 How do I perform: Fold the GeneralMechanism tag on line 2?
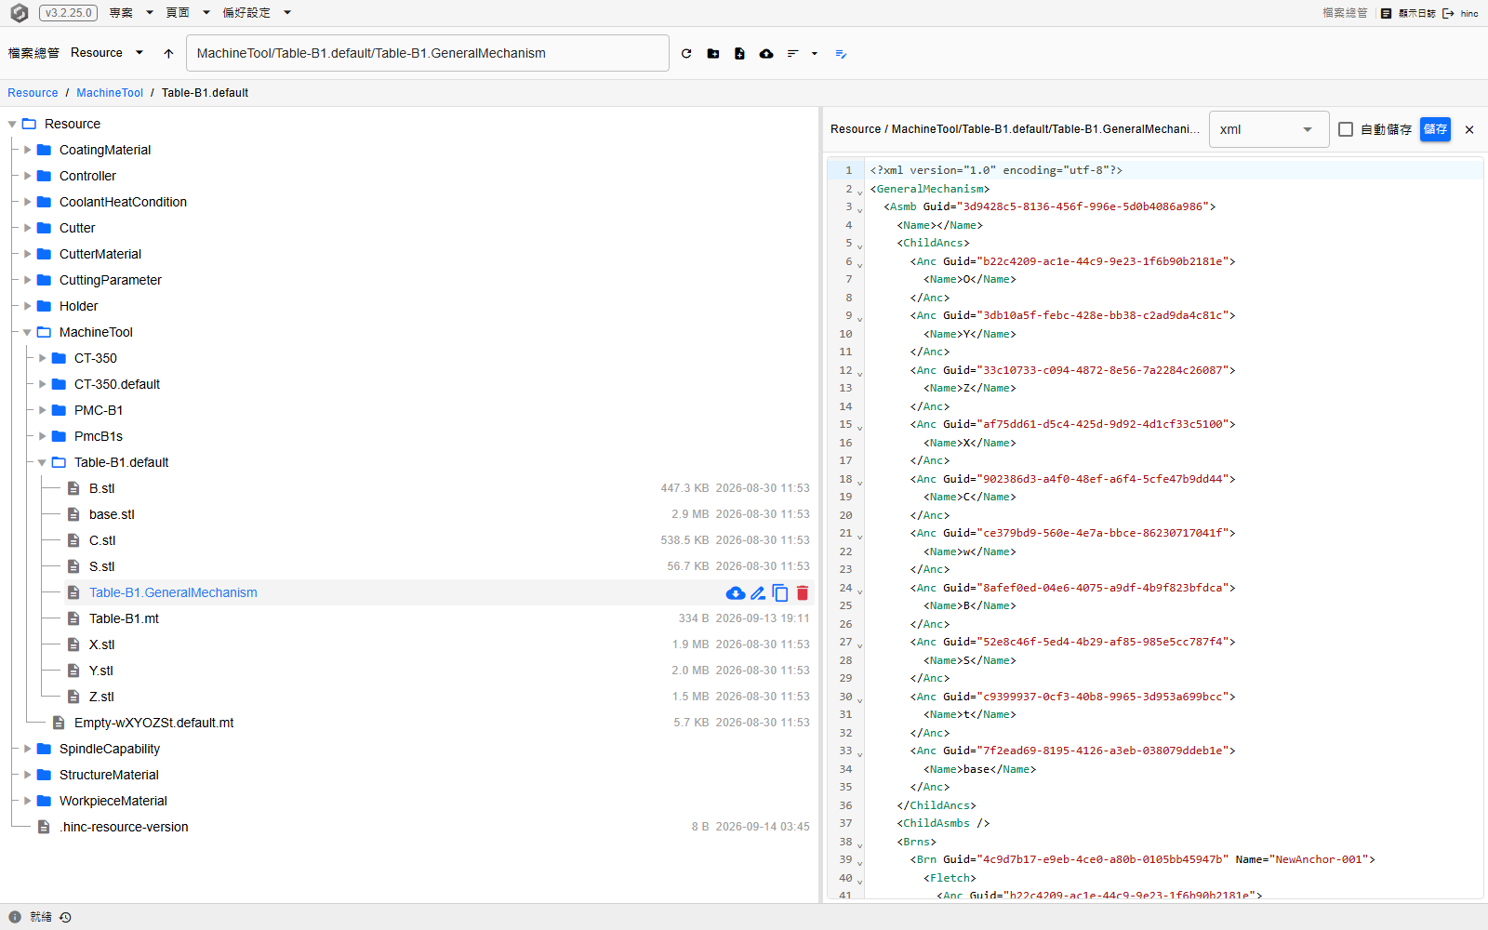coord(860,191)
